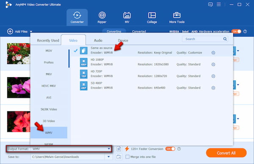Check Merge into one file
This screenshot has height=164, width=254.
click(127, 157)
